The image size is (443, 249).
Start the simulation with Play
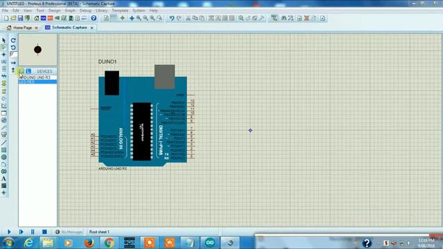coord(9,232)
